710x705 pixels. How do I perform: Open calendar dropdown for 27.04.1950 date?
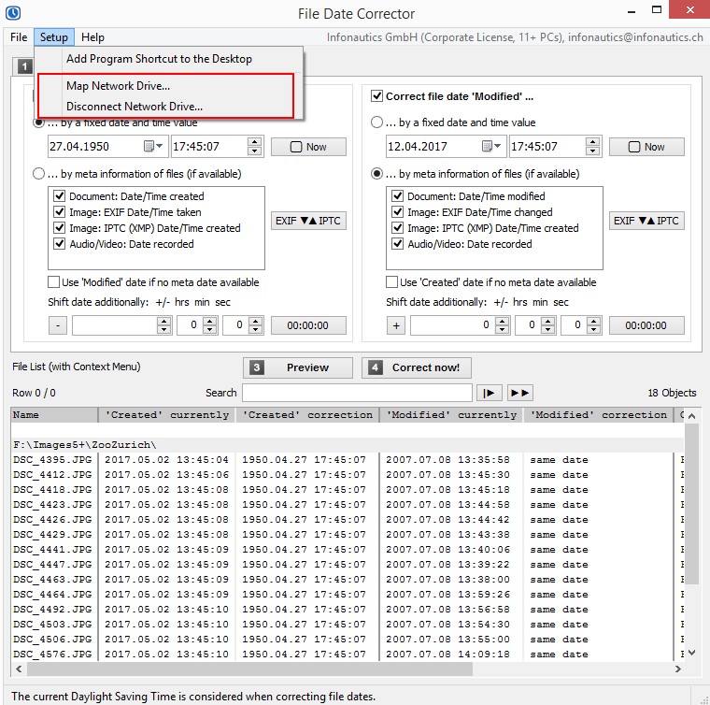(153, 147)
